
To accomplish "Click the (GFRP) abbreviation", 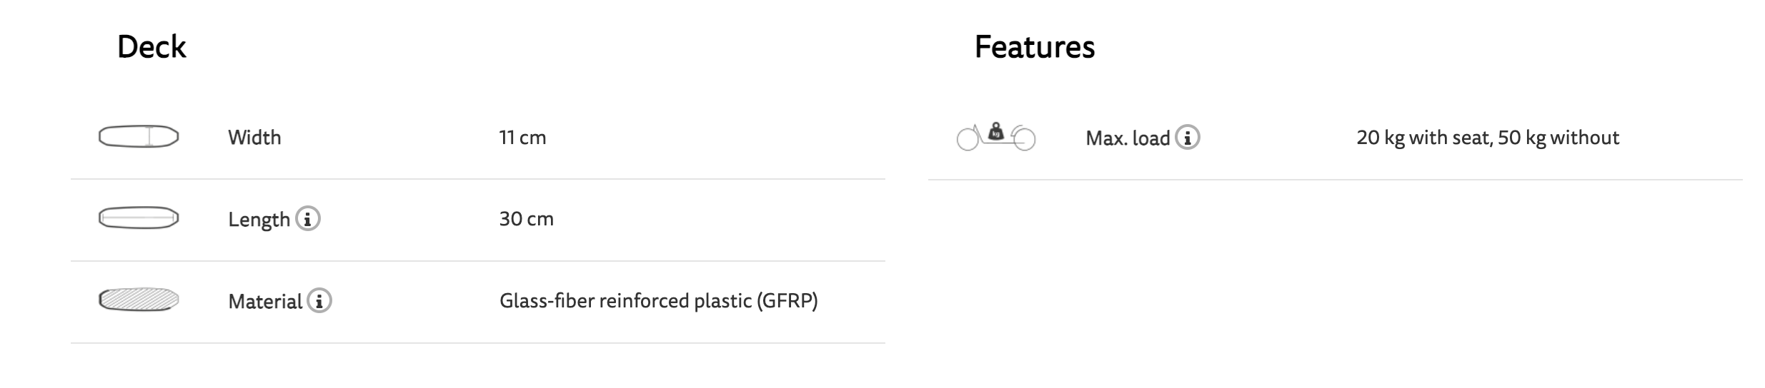I will (787, 300).
